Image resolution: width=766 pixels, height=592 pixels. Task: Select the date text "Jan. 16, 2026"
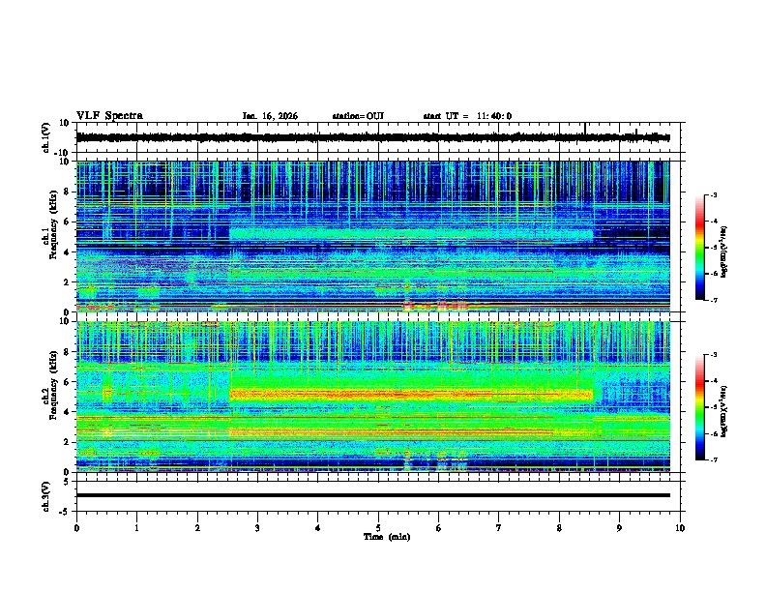(270, 116)
